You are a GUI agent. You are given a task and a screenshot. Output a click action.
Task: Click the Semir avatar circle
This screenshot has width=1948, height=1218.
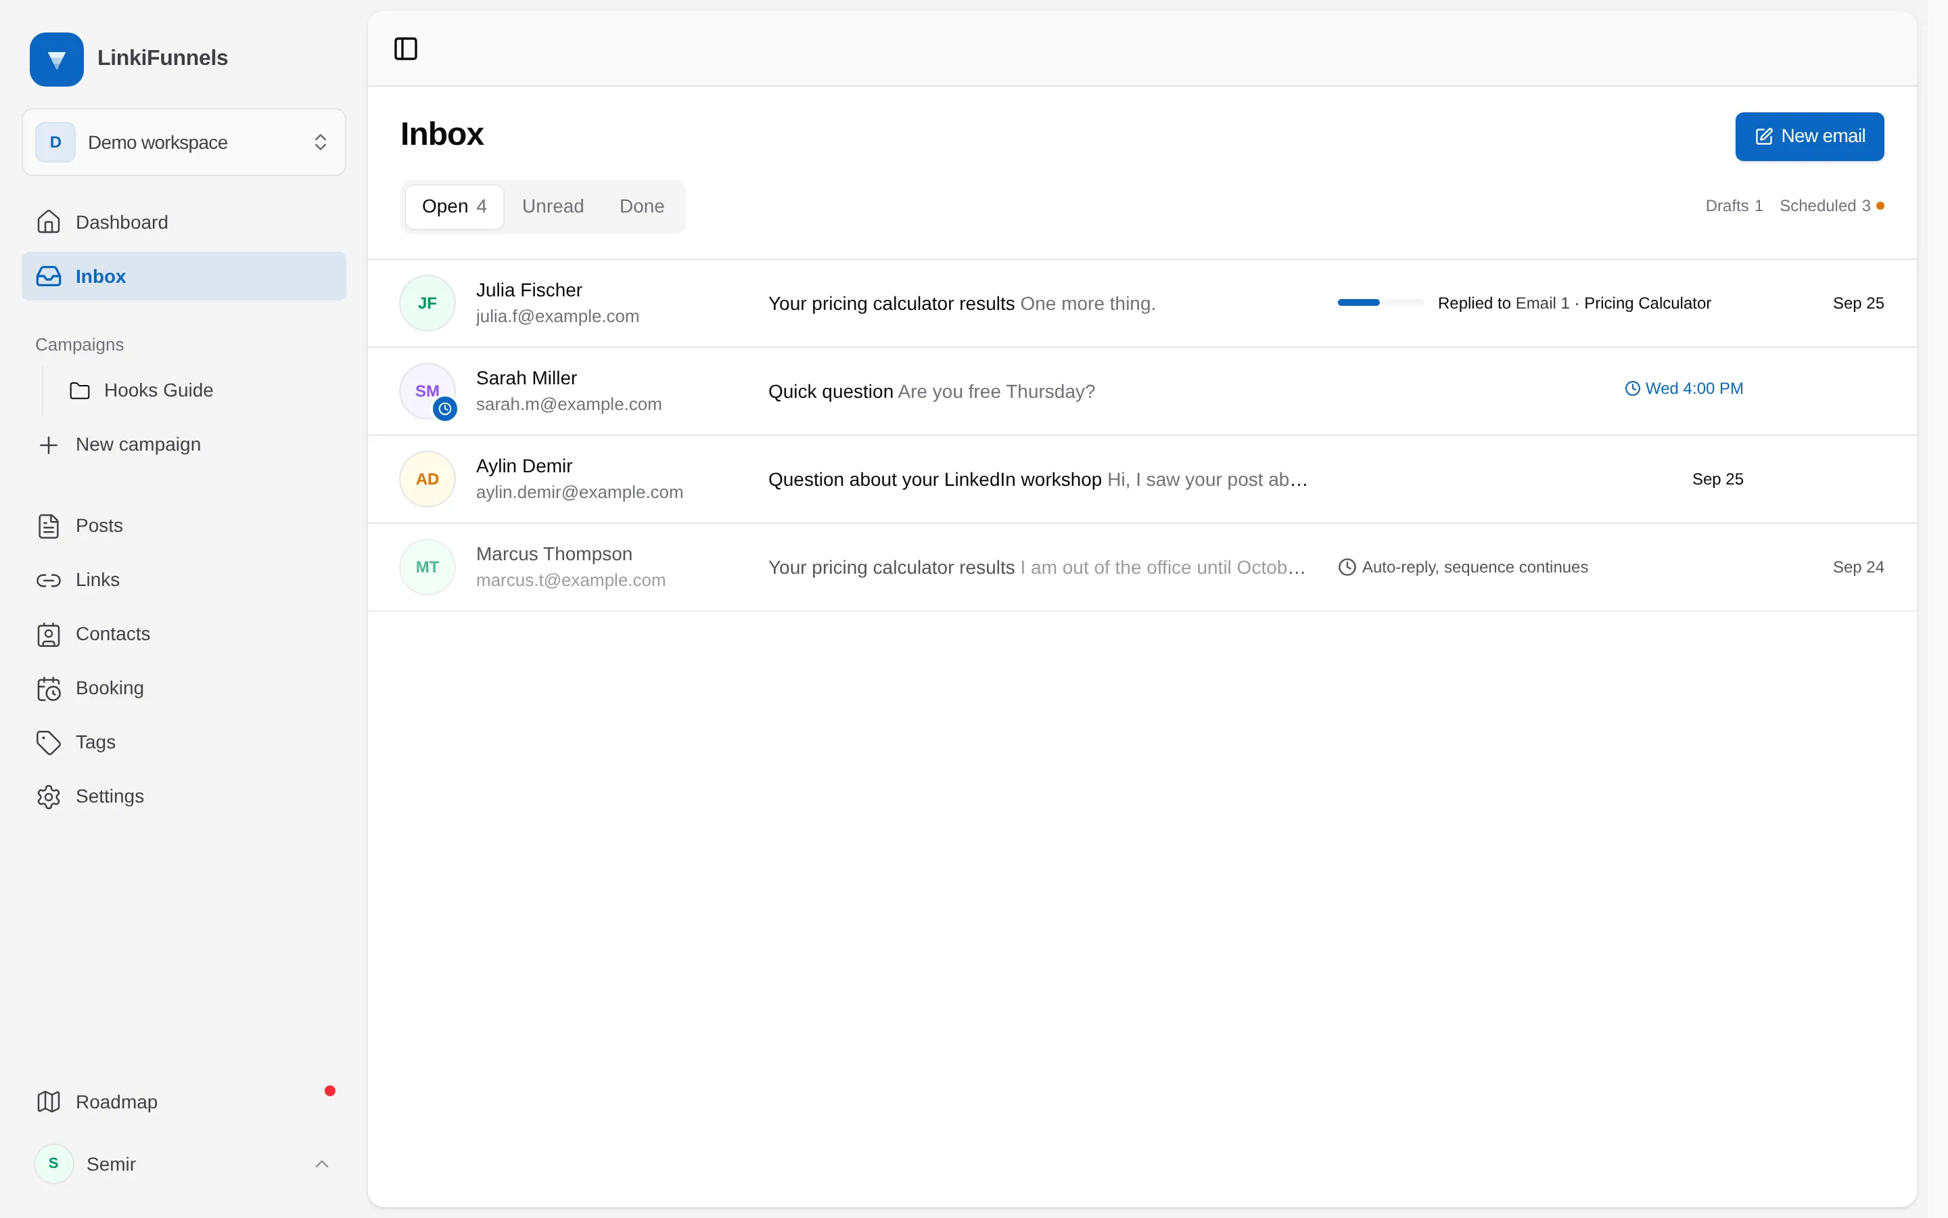[54, 1164]
